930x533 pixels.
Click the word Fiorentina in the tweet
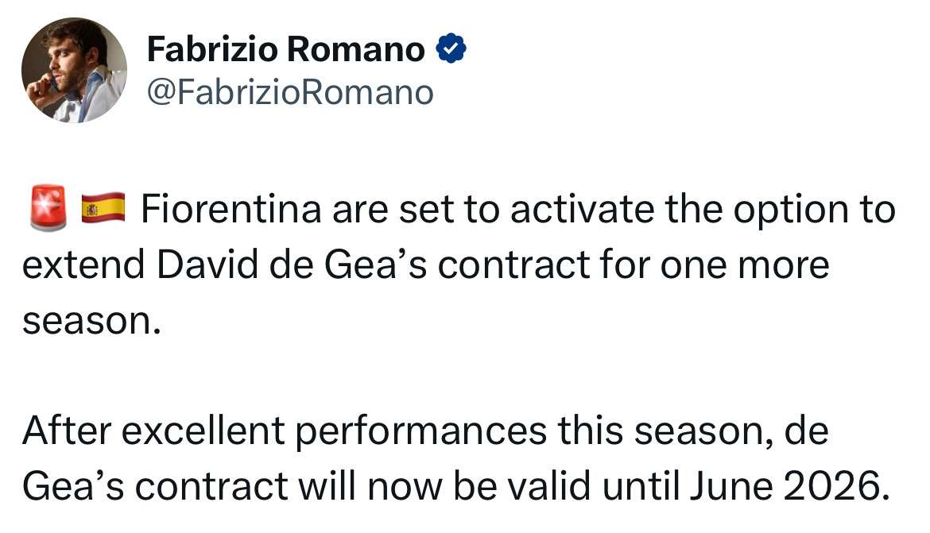click(x=231, y=209)
